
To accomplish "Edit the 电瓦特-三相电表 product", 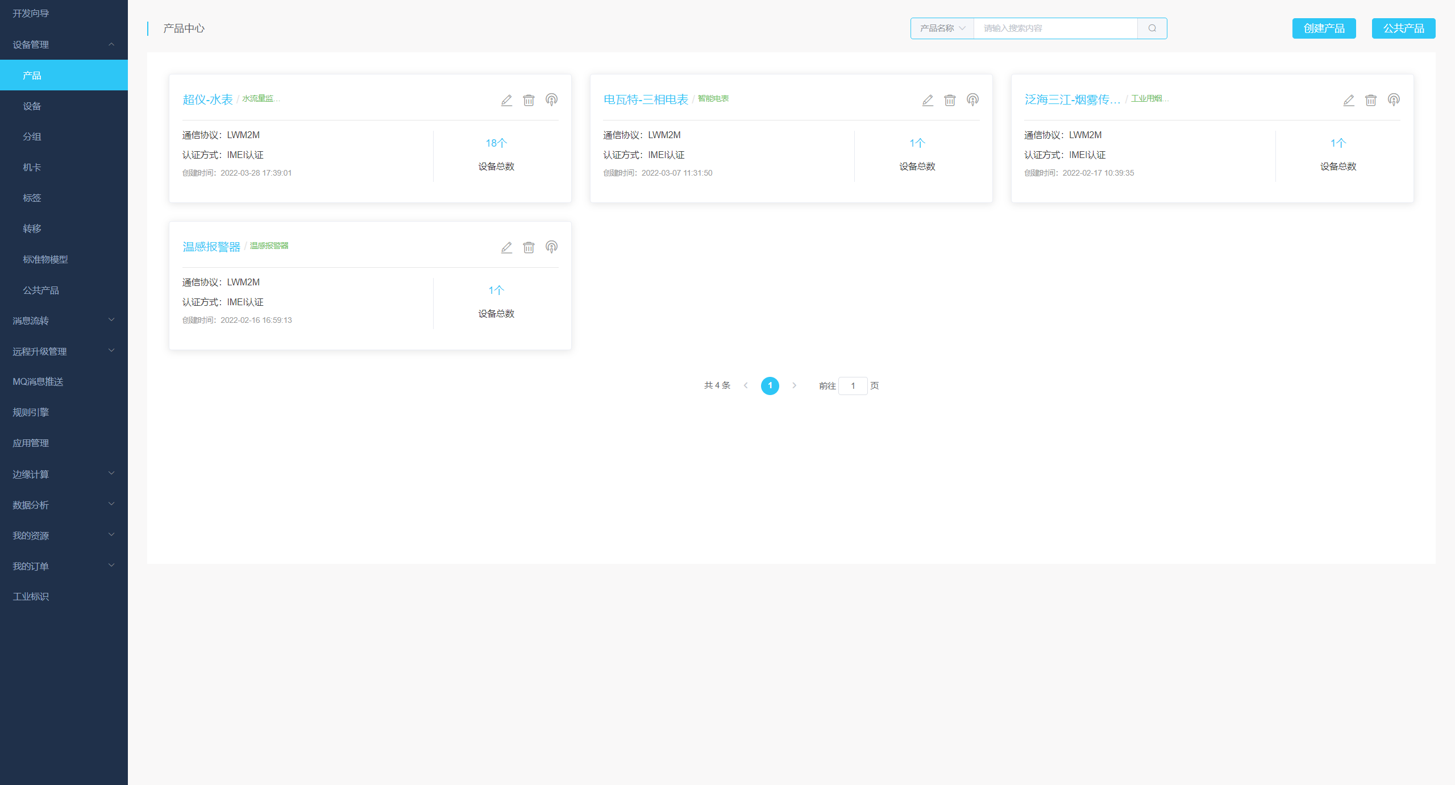I will click(x=928, y=101).
